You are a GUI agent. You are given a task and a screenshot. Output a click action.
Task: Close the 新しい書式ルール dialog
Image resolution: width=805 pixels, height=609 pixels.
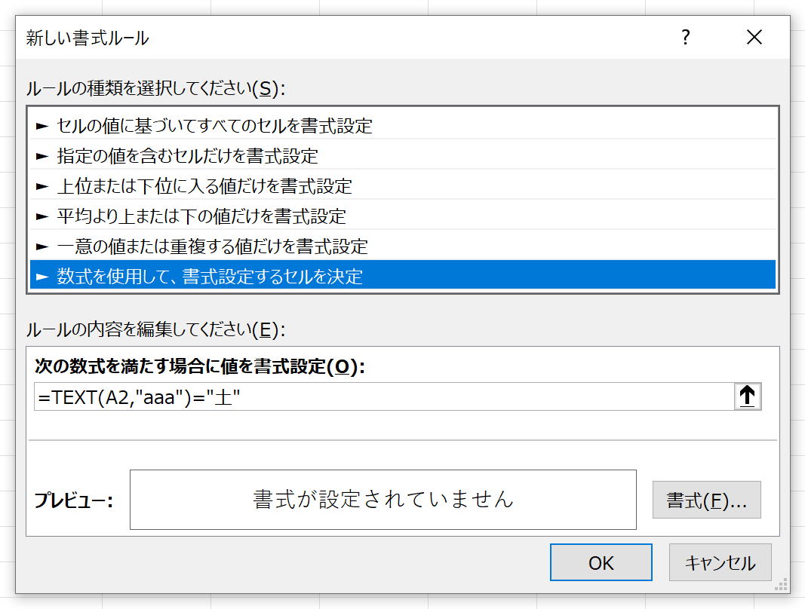[754, 37]
